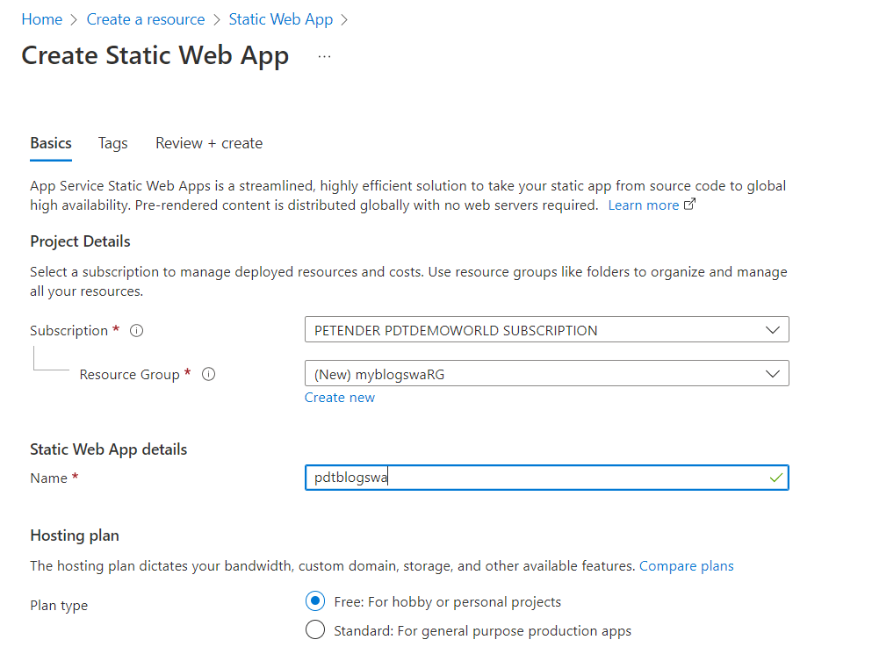Click into the Name input field
The height and width of the screenshot is (654, 872).
527,478
